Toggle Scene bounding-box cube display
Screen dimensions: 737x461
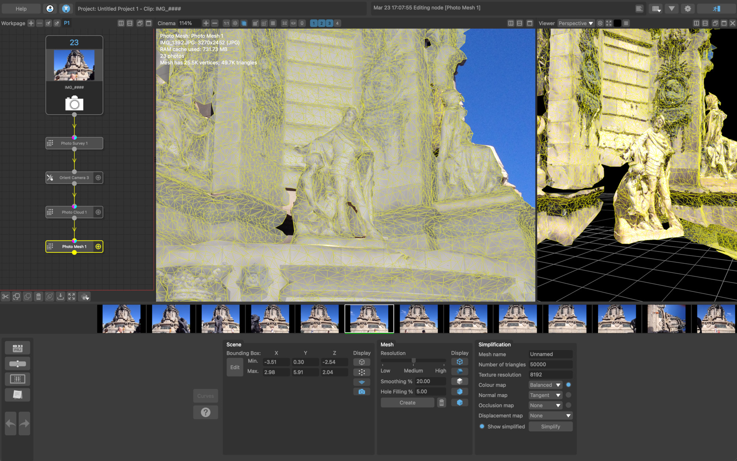click(x=362, y=362)
